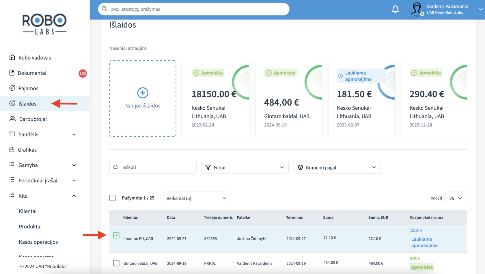Click the layers icon in Grupuoti pagal
The image size is (485, 274).
tap(300, 167)
